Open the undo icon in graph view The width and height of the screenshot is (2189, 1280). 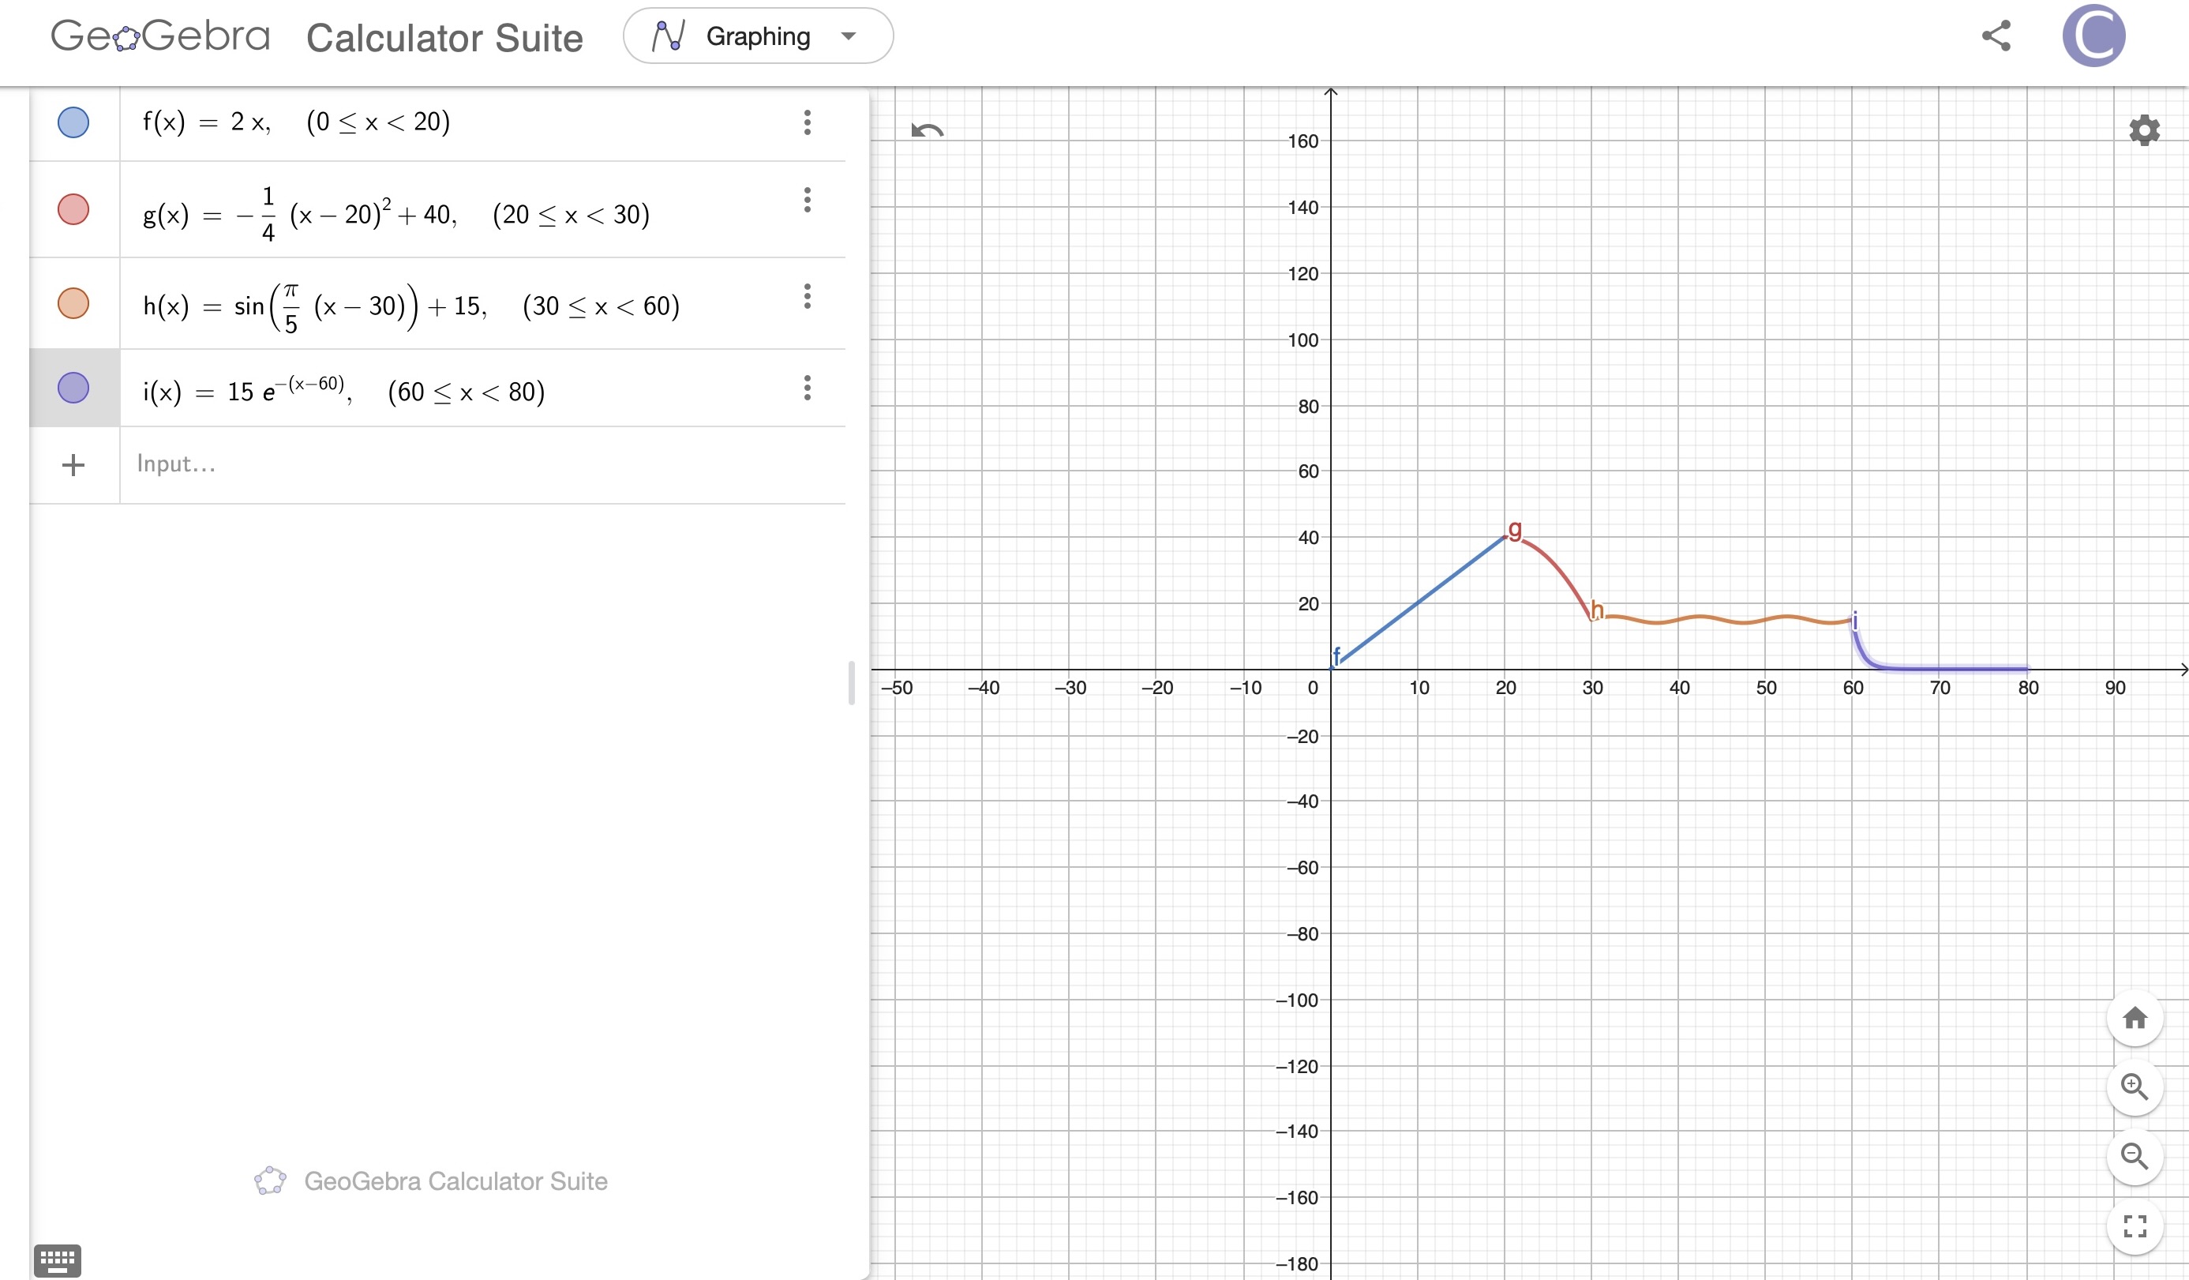click(x=926, y=129)
